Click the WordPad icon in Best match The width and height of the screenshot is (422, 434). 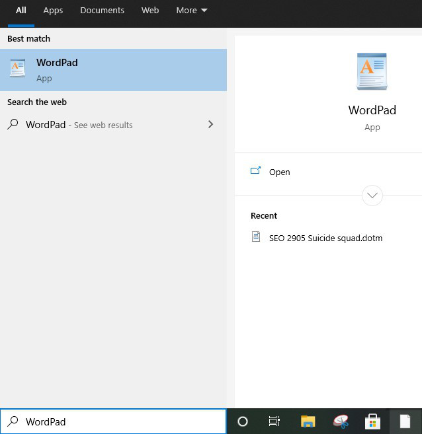[x=18, y=69]
